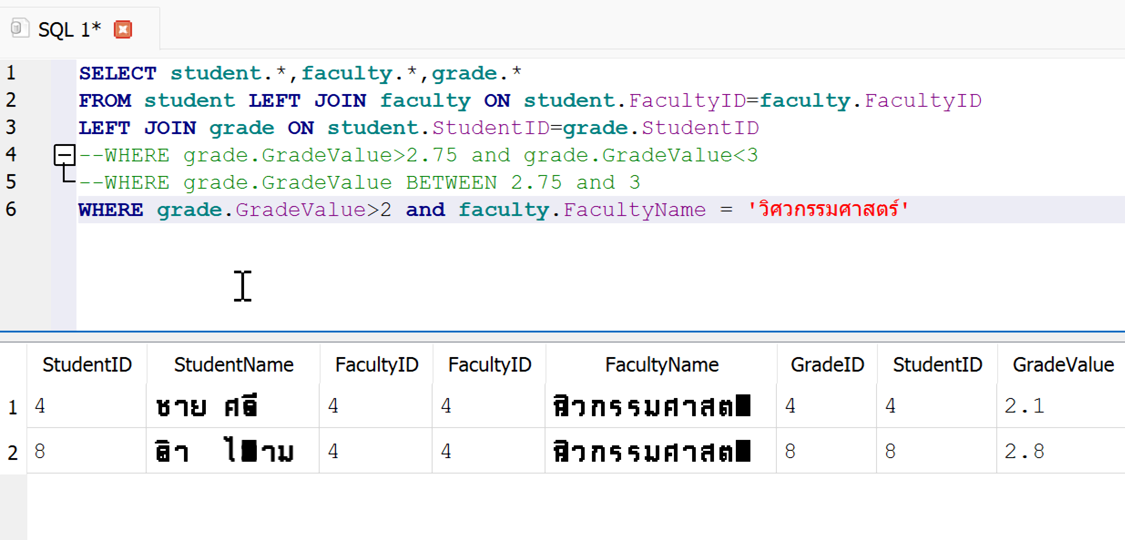Click line number 4 in gutter

(x=11, y=154)
